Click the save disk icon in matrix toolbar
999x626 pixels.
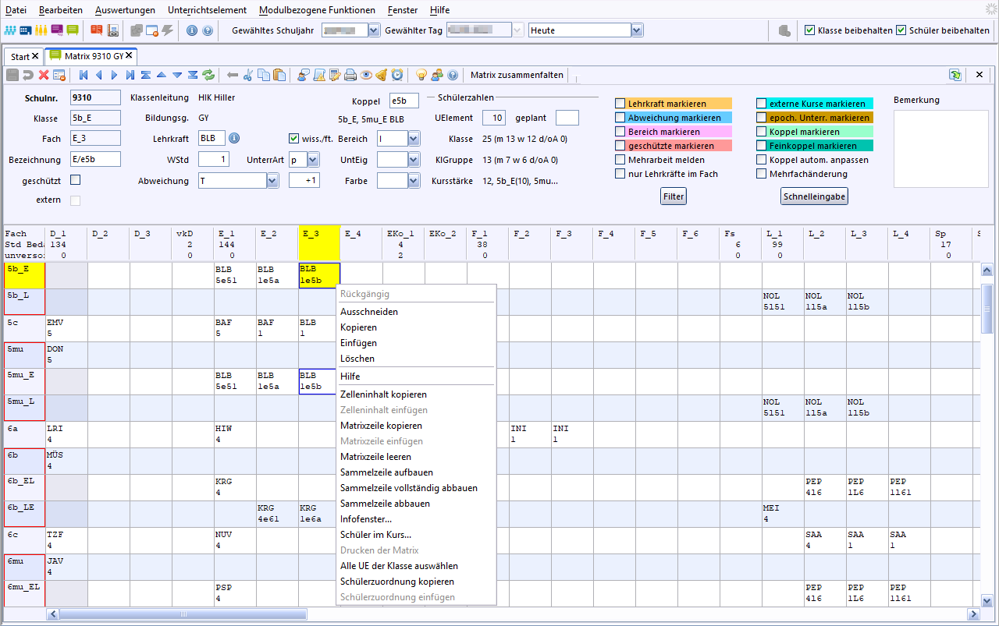point(12,75)
